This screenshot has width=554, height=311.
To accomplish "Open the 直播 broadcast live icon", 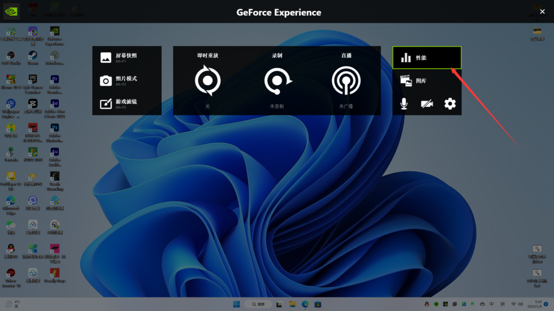I will coord(346,80).
